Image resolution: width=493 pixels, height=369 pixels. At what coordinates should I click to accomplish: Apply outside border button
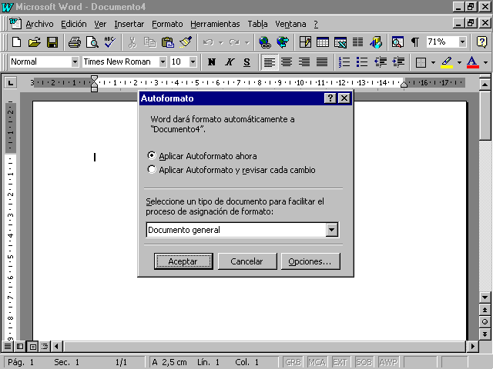(421, 62)
